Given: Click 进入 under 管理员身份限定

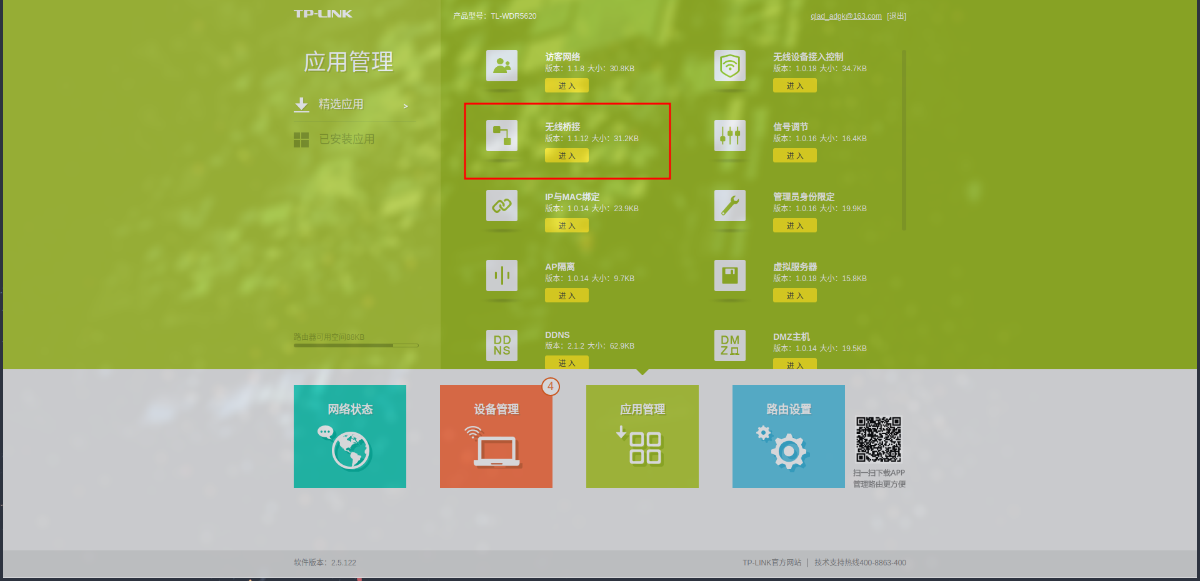Looking at the screenshot, I should tap(795, 226).
